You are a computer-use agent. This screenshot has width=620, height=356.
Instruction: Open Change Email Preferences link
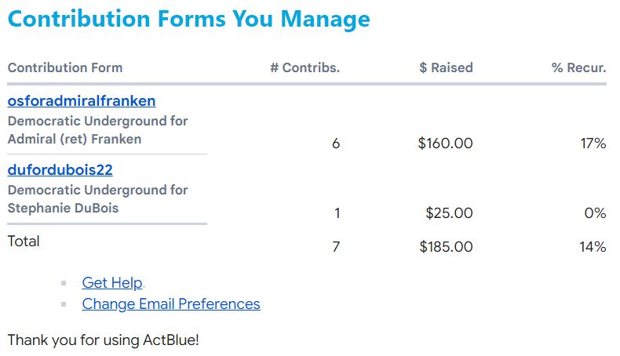point(170,304)
